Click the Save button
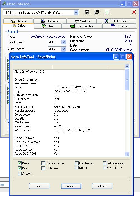The height and width of the screenshot is (197, 140). point(39,186)
